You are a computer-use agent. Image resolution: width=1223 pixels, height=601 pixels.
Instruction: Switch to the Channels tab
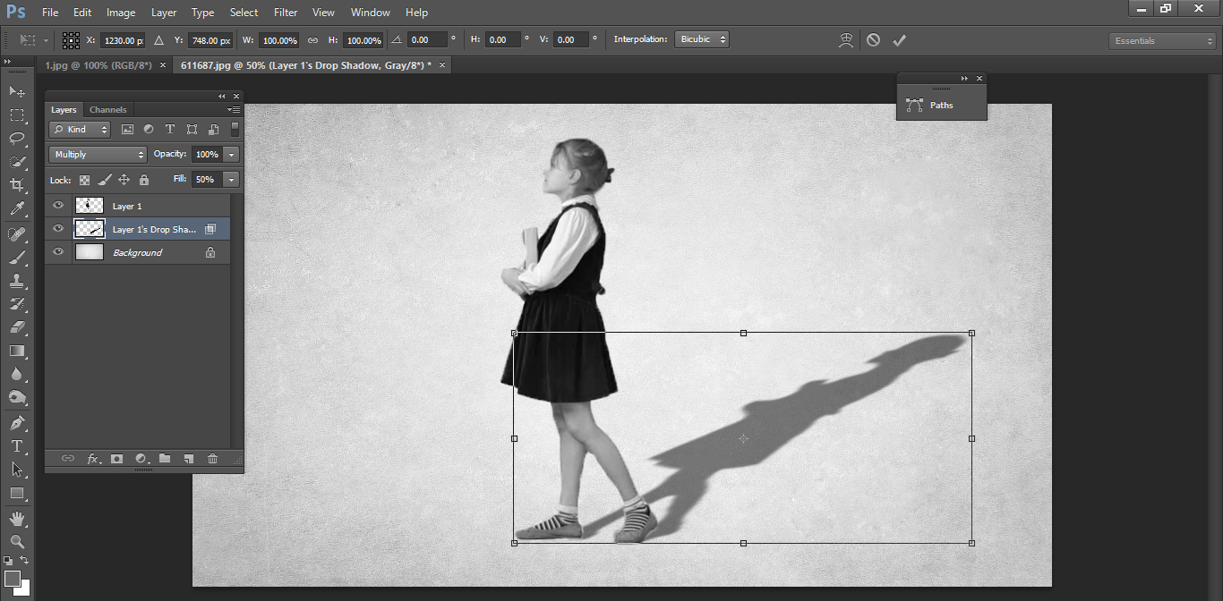(107, 109)
